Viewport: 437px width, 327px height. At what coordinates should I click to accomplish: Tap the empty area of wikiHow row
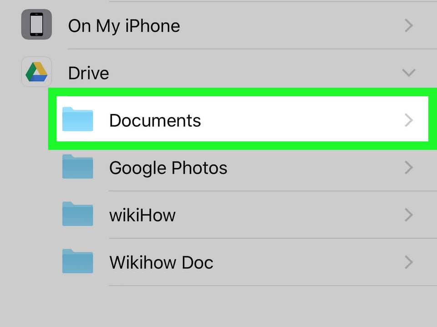click(290, 215)
